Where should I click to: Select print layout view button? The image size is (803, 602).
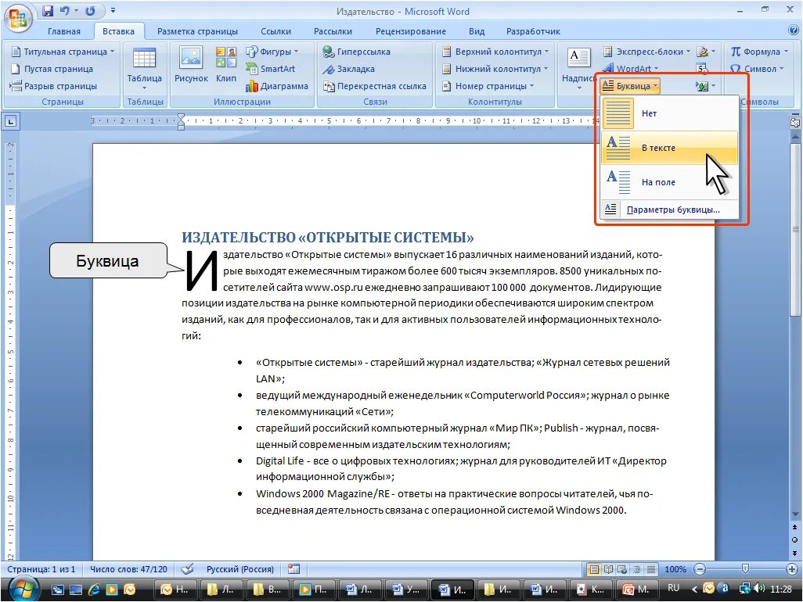click(x=594, y=569)
